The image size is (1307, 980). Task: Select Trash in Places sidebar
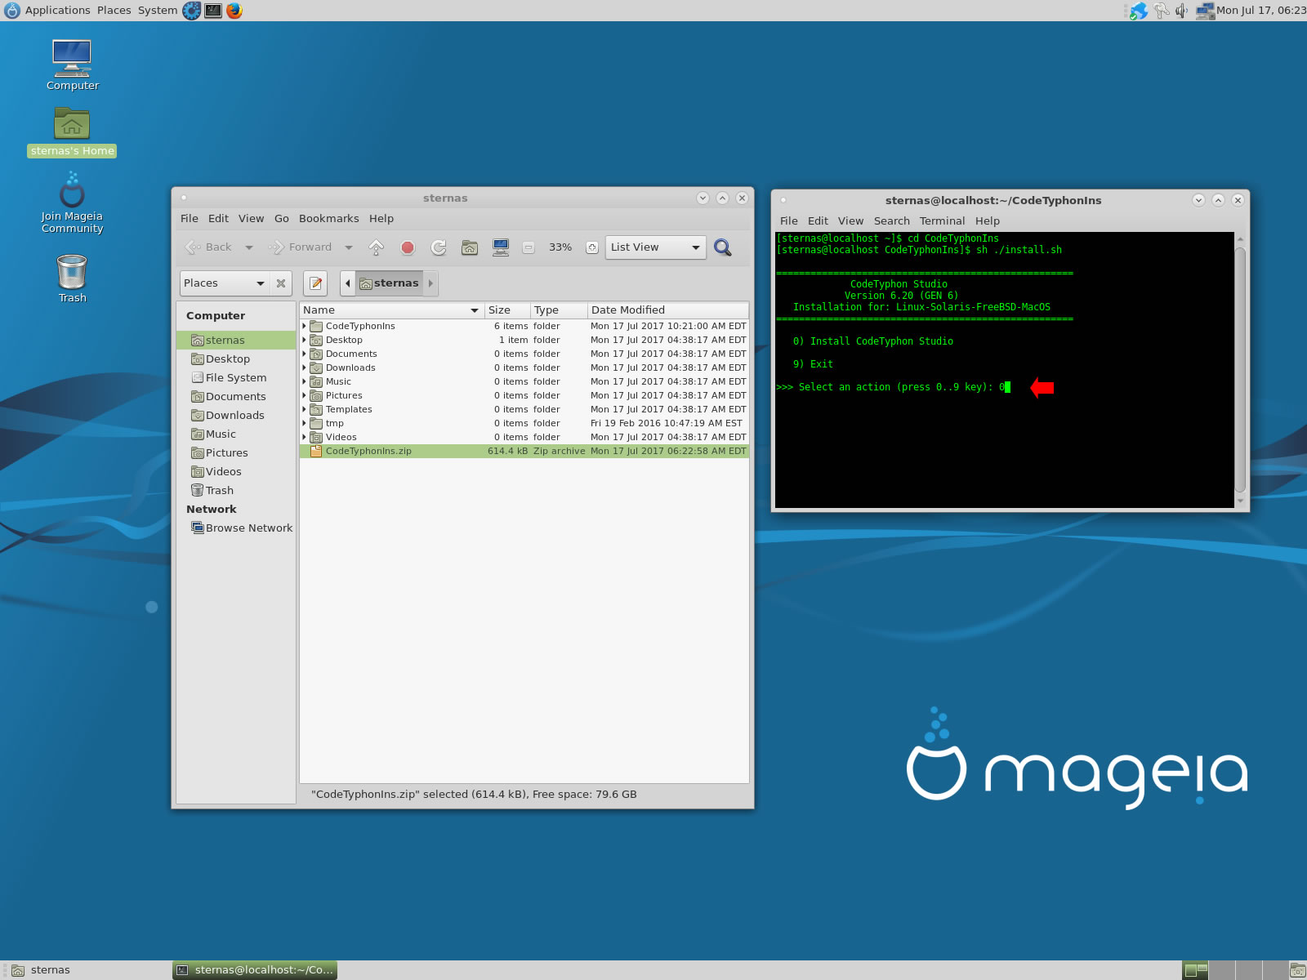tap(235, 491)
